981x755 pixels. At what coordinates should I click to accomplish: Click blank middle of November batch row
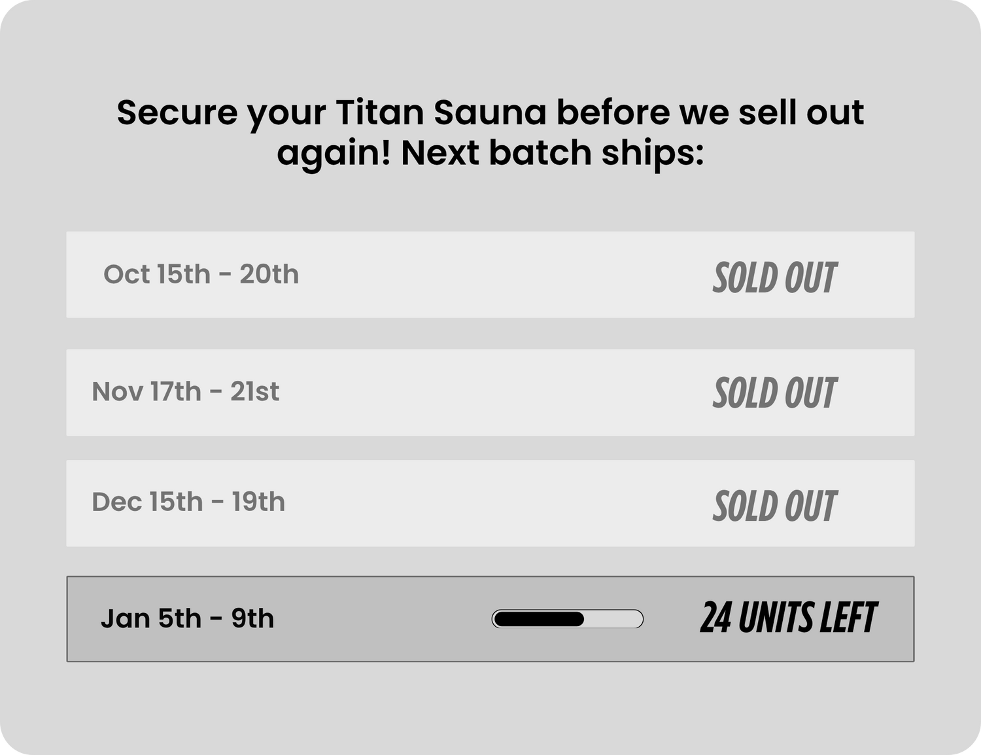(497, 393)
